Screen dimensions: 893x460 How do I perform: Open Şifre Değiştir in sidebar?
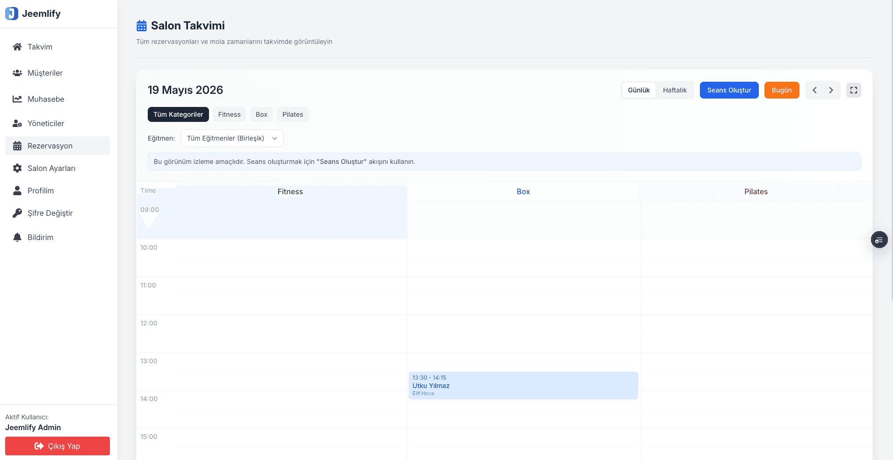(58, 213)
